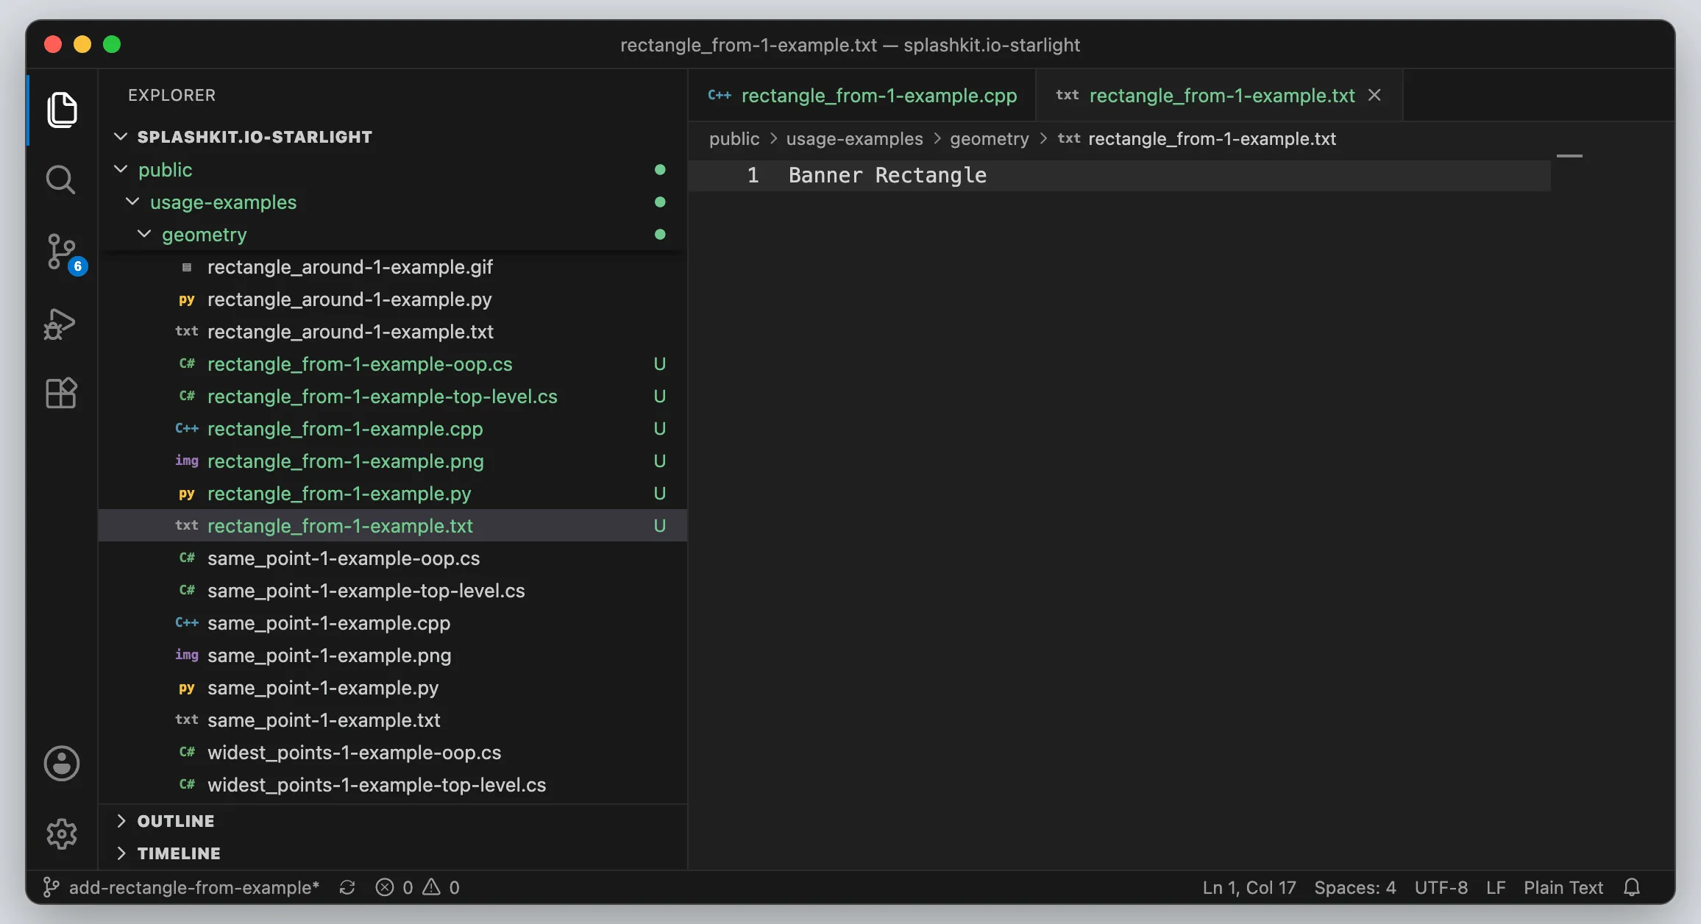Open rectangle_around-1-example.txt file
The height and width of the screenshot is (924, 1701).
click(x=392, y=332)
